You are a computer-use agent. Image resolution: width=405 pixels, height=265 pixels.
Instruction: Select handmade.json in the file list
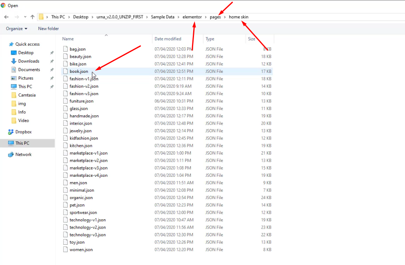click(x=84, y=116)
